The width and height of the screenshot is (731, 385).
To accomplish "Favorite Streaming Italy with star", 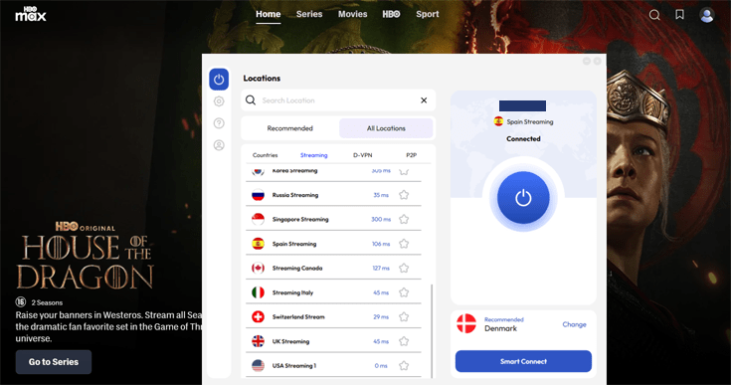I will point(404,292).
